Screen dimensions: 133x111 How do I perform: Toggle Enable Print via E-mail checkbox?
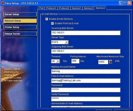pos(52,23)
